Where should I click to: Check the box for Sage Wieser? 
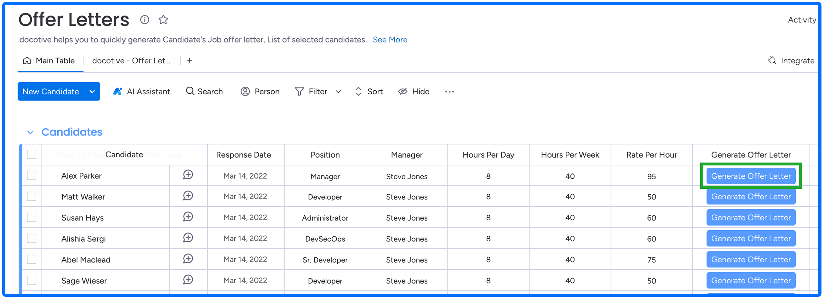coord(32,281)
